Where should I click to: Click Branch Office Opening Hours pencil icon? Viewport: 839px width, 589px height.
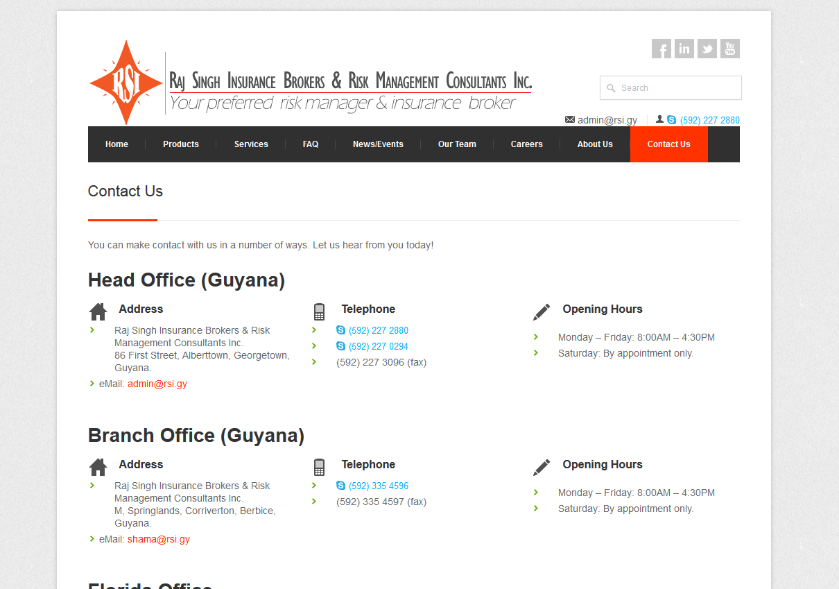[542, 467]
